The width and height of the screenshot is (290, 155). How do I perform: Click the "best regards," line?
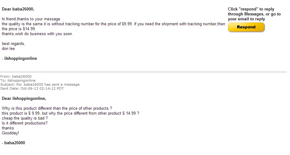(x=14, y=44)
